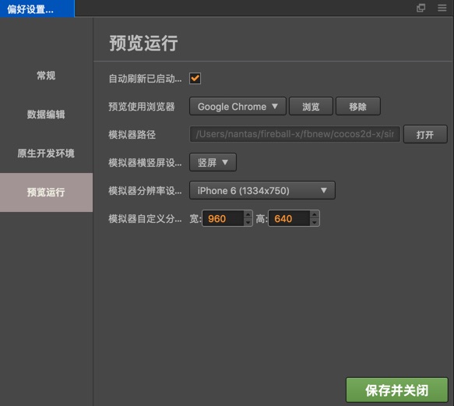Decrease the width value with down arrow
The image size is (454, 406).
pyautogui.click(x=248, y=222)
